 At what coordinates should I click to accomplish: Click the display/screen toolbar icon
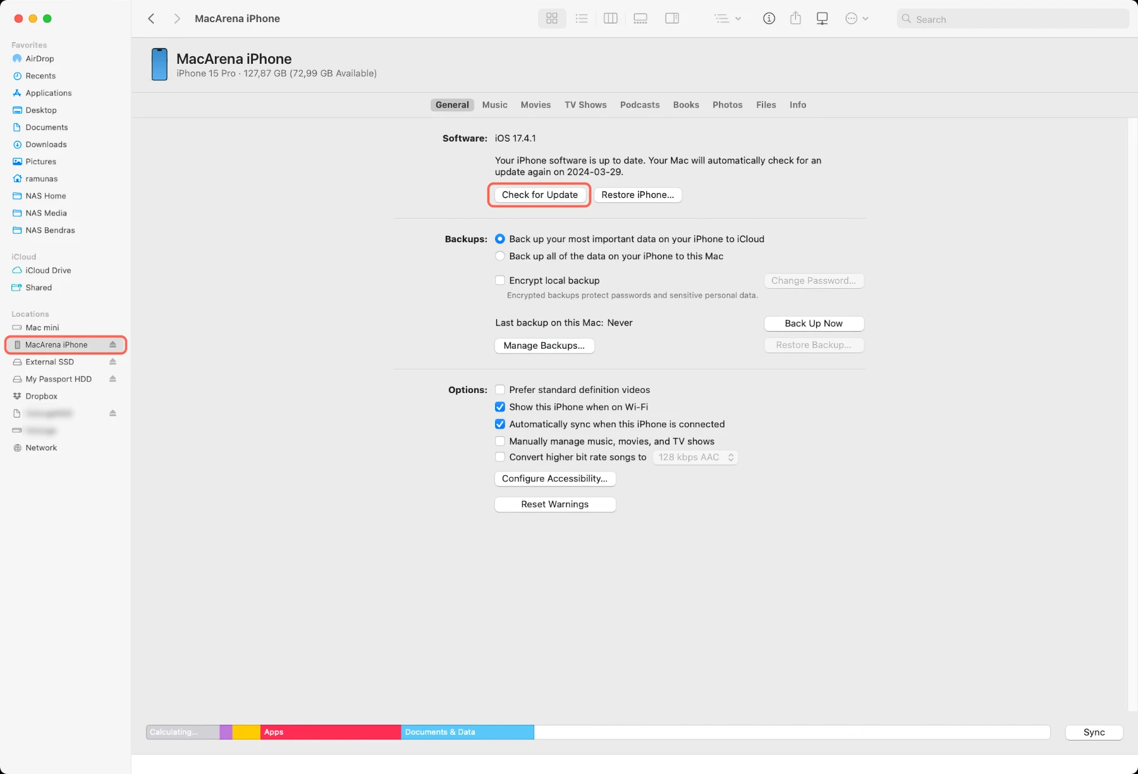pos(822,19)
